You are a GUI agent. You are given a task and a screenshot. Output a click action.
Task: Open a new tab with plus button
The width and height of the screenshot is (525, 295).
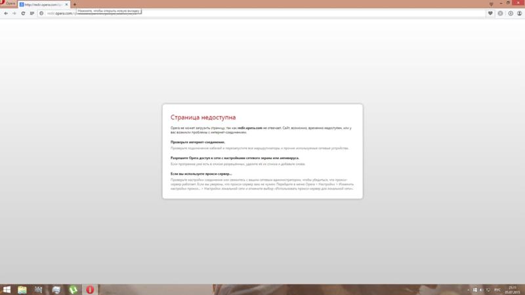pos(75,5)
